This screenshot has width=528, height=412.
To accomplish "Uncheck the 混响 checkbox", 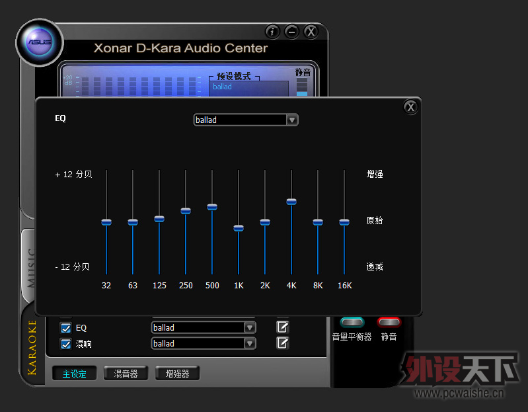I will (65, 344).
